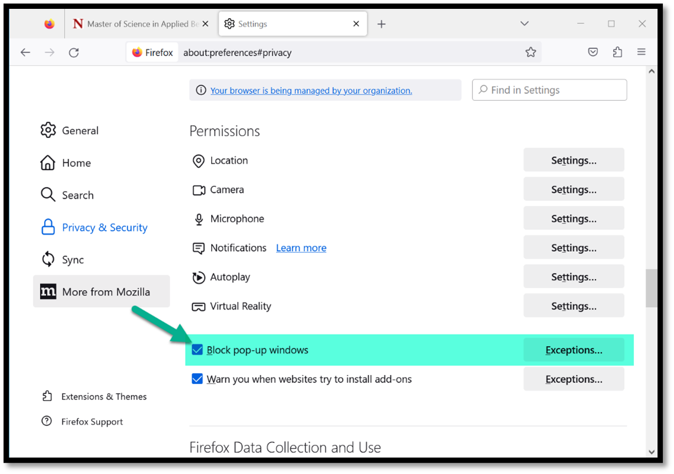
Task: Switch to Master of Science tab
Action: (140, 24)
